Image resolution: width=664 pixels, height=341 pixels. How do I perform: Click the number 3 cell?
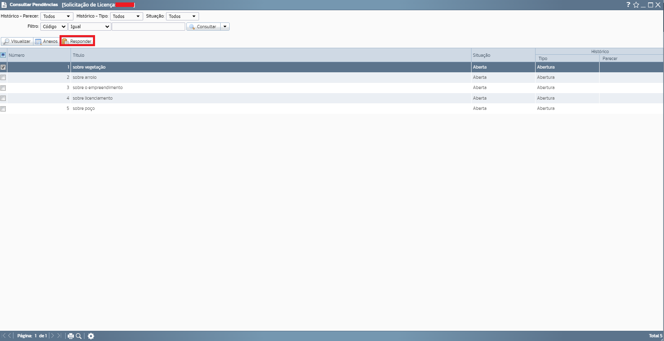(39, 87)
